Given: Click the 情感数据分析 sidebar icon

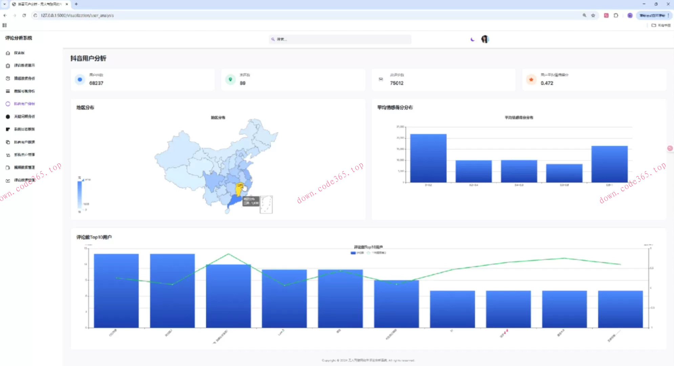Looking at the screenshot, I should [8, 78].
